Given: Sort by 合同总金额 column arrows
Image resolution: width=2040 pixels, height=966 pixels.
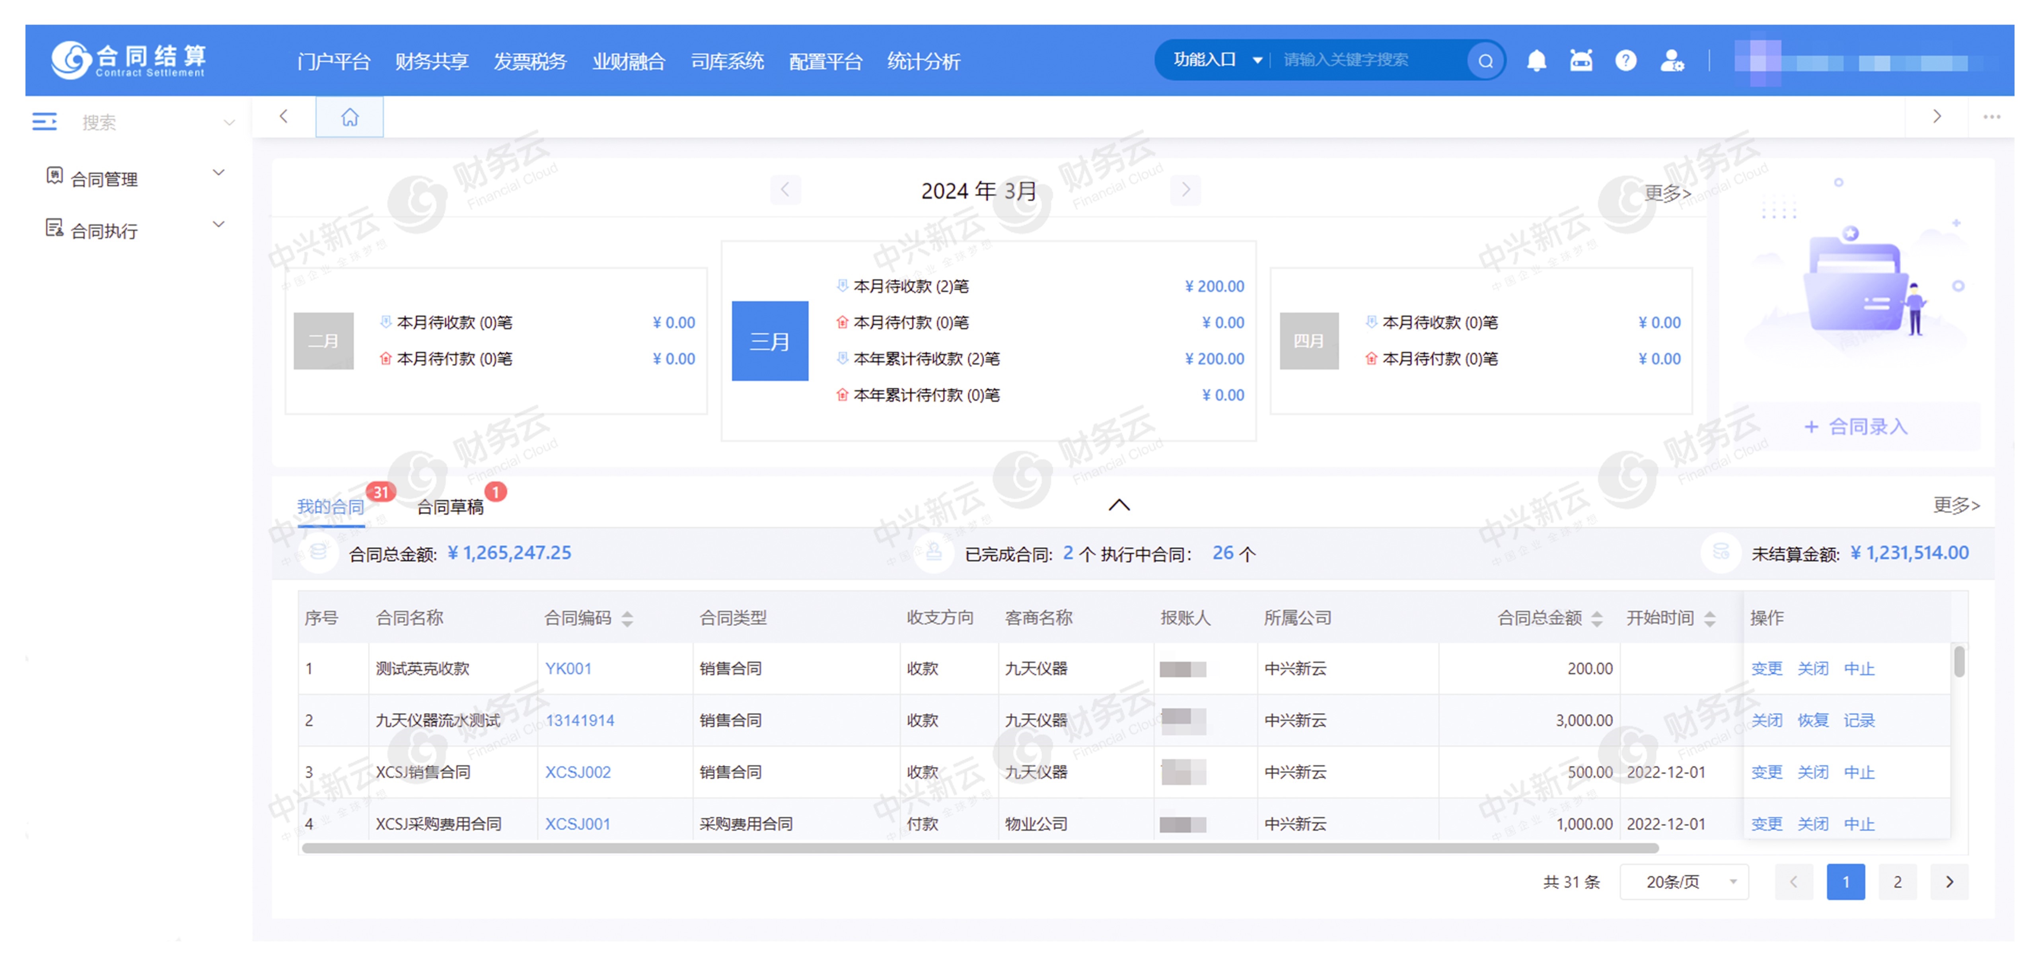Looking at the screenshot, I should click(1596, 618).
